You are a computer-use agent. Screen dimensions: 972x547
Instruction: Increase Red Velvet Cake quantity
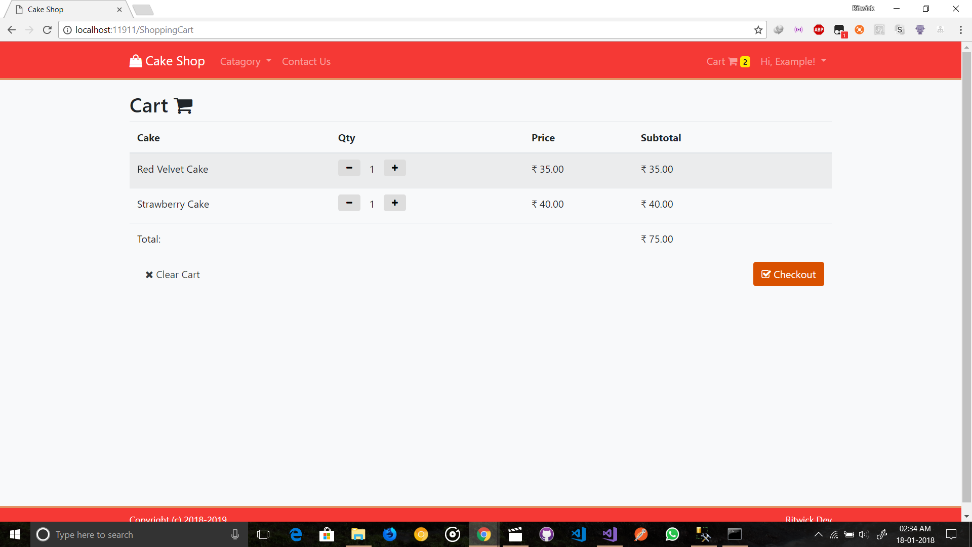(x=394, y=168)
